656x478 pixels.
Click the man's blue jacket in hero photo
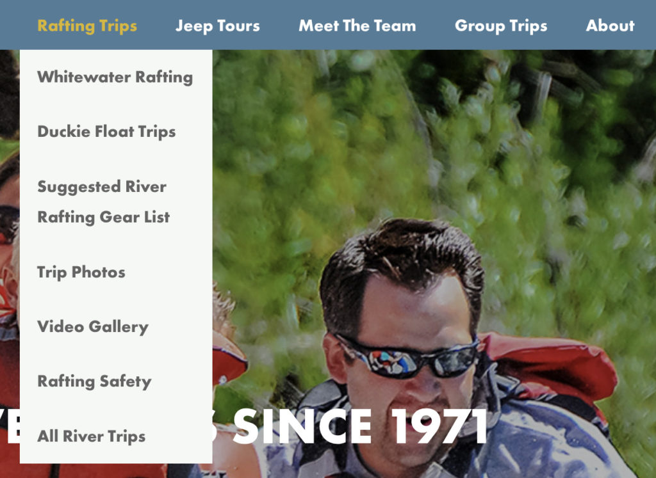click(x=544, y=443)
